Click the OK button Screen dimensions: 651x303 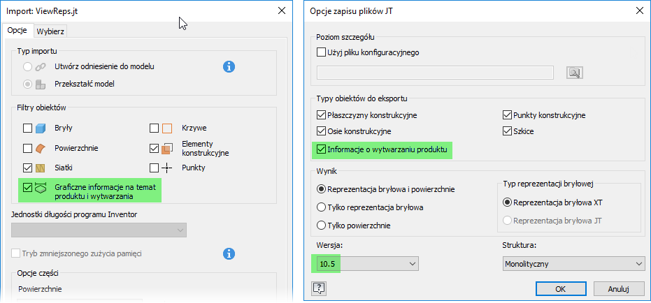click(560, 288)
